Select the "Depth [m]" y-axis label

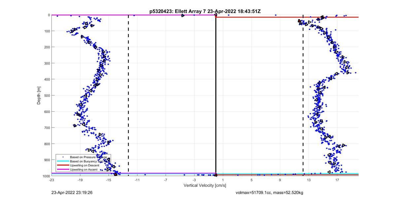(x=39, y=95)
